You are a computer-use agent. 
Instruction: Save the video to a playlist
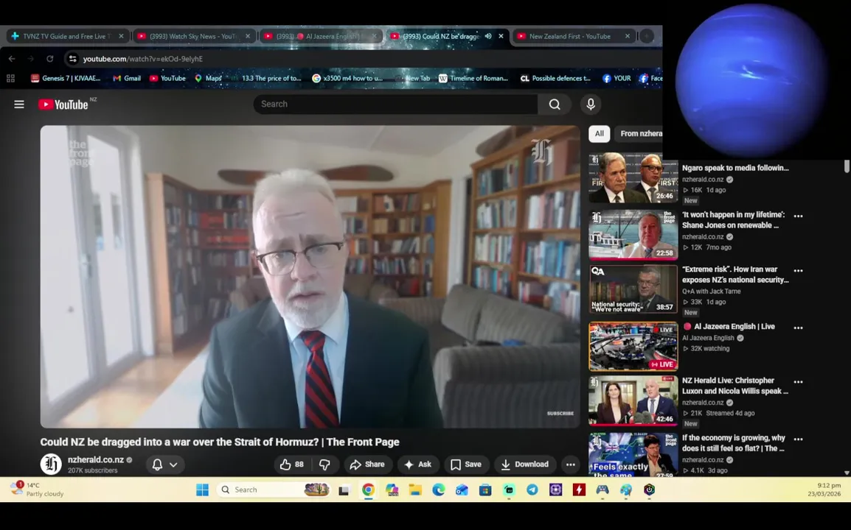[x=466, y=464]
